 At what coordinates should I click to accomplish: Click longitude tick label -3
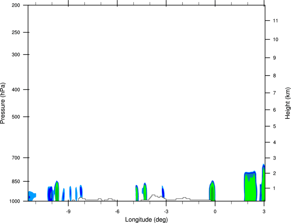166,211
